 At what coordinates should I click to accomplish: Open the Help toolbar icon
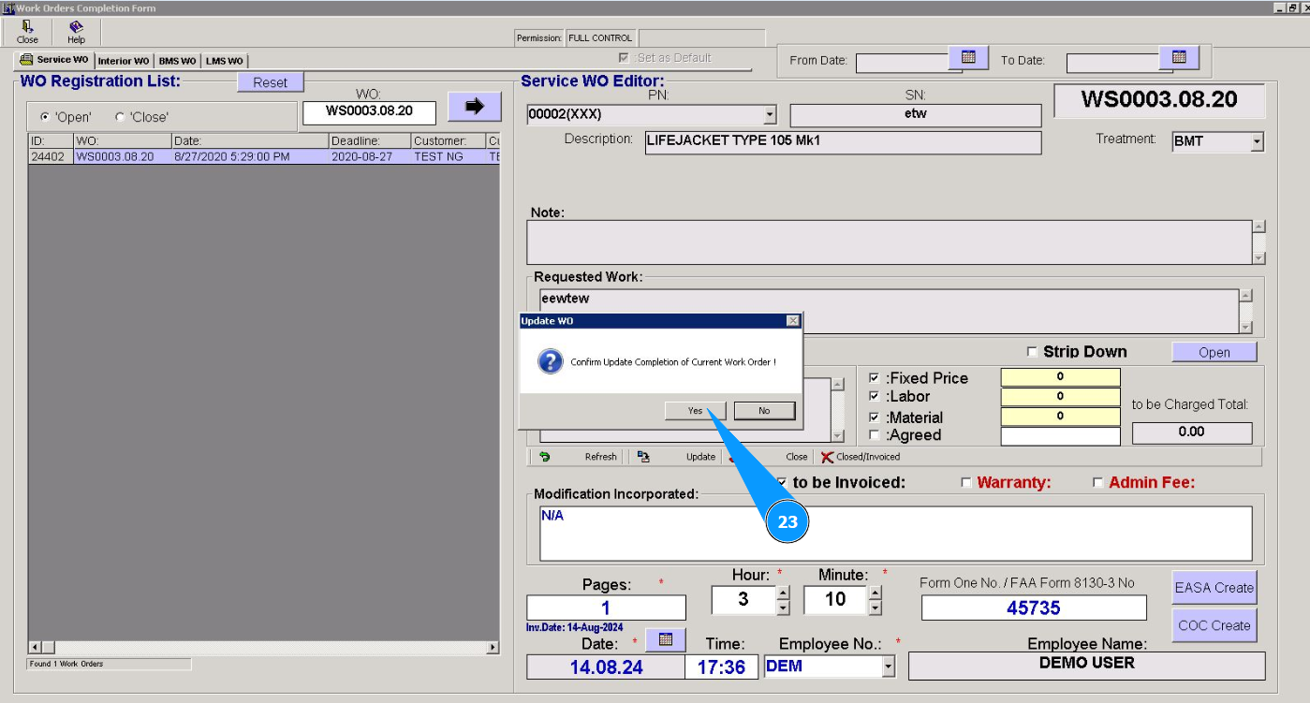pos(76,32)
